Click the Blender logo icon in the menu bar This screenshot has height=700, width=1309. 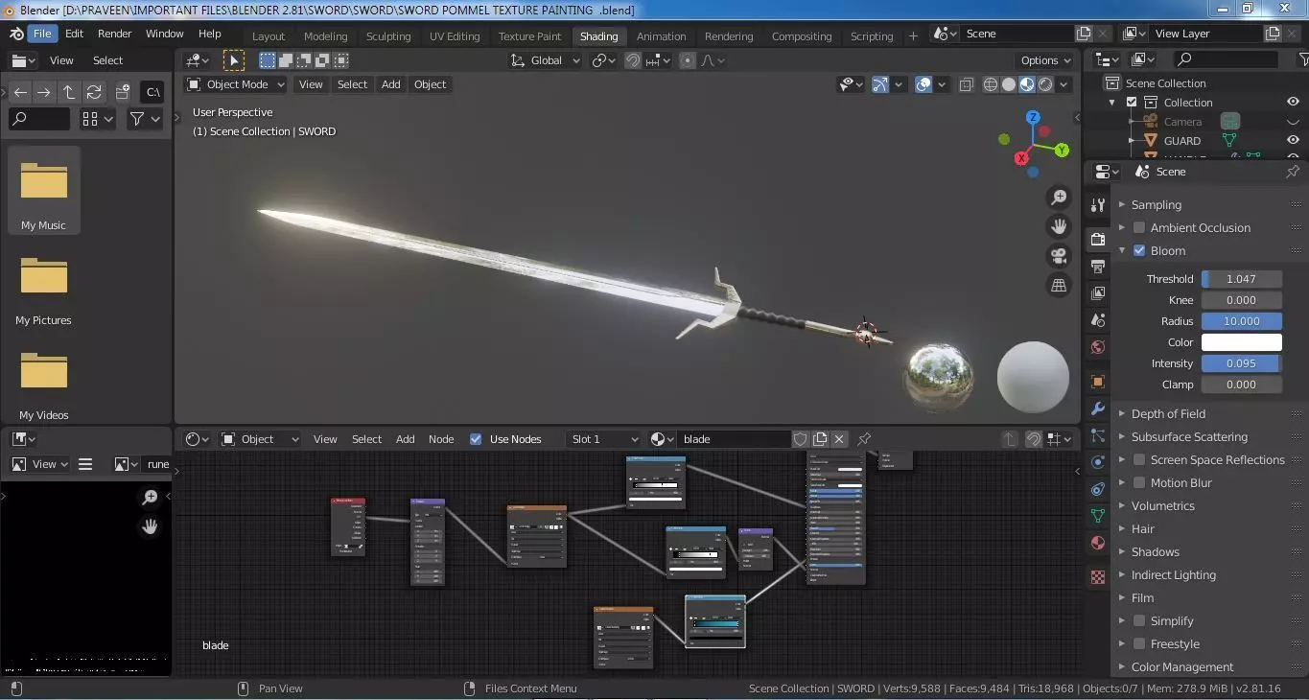coord(16,34)
